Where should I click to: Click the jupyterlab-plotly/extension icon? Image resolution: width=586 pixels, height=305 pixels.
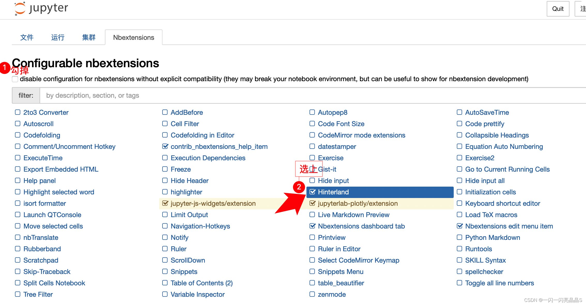click(x=312, y=203)
